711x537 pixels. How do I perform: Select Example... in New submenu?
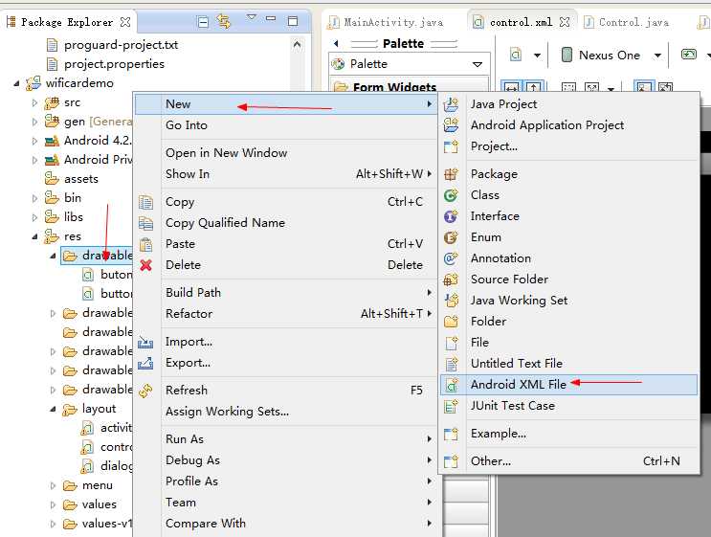pos(568,434)
